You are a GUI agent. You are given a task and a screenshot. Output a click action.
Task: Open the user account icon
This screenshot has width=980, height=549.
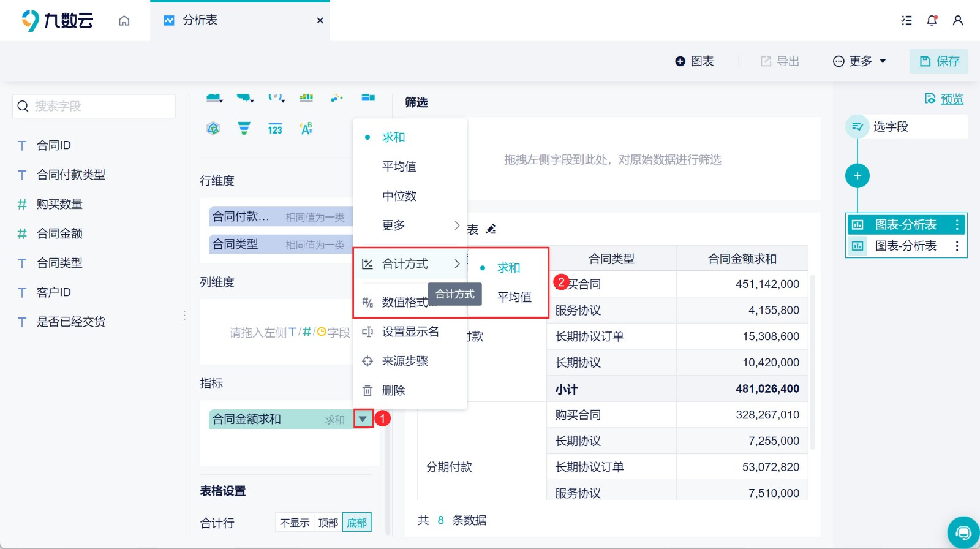click(x=958, y=21)
